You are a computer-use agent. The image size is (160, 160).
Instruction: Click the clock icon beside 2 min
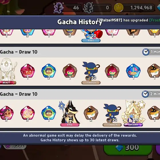(145, 94)
